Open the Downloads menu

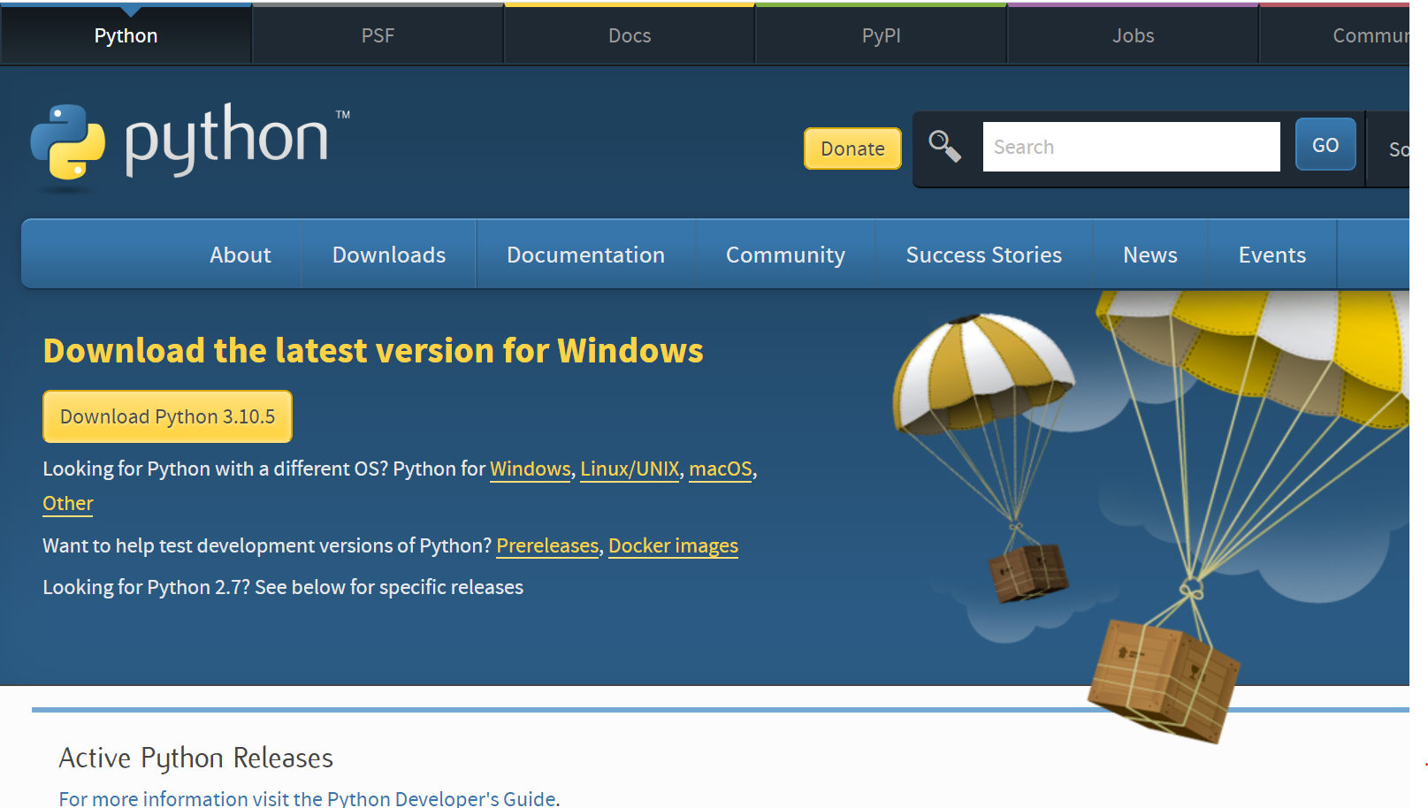(388, 255)
